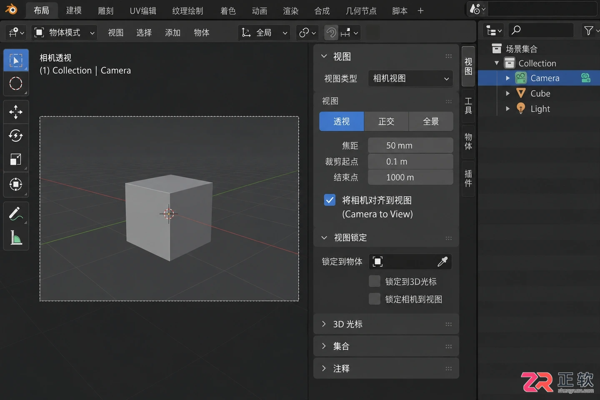This screenshot has width=600, height=400.
Task: Open the 全局 orientation dropdown
Action: [265, 32]
